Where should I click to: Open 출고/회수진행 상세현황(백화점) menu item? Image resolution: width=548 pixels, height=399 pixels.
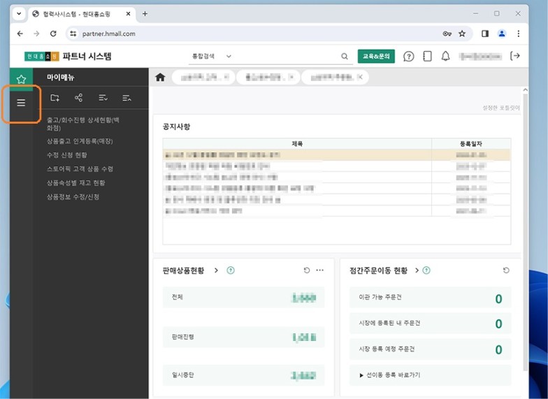pos(83,124)
